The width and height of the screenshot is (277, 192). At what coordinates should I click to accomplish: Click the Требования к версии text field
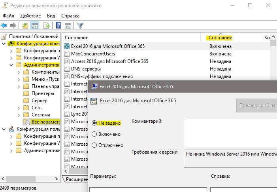point(230,159)
